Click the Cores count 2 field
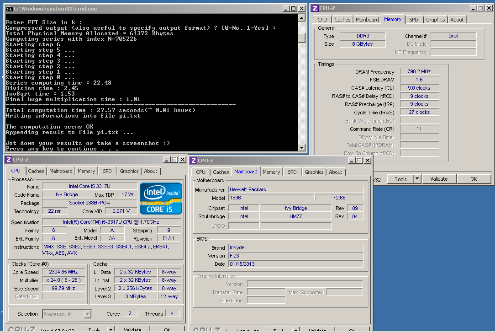 130,313
